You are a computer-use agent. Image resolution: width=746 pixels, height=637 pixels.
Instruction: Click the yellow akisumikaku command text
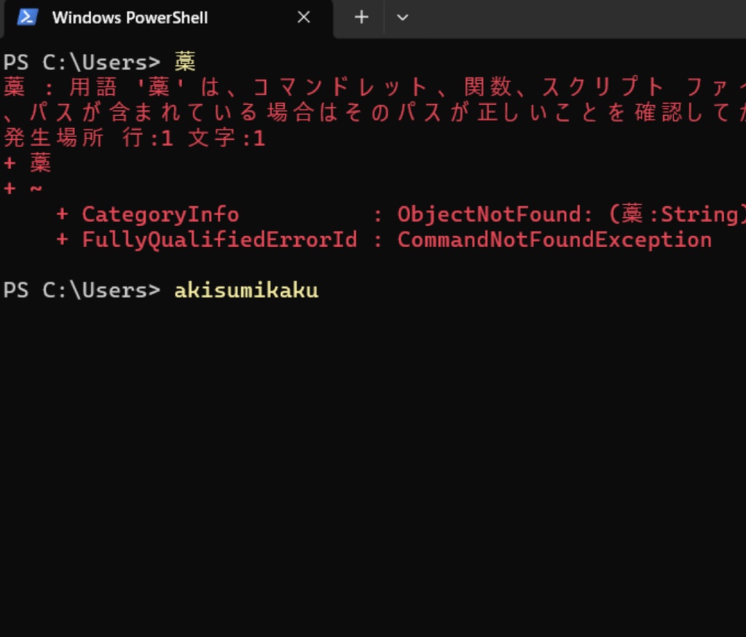[246, 289]
